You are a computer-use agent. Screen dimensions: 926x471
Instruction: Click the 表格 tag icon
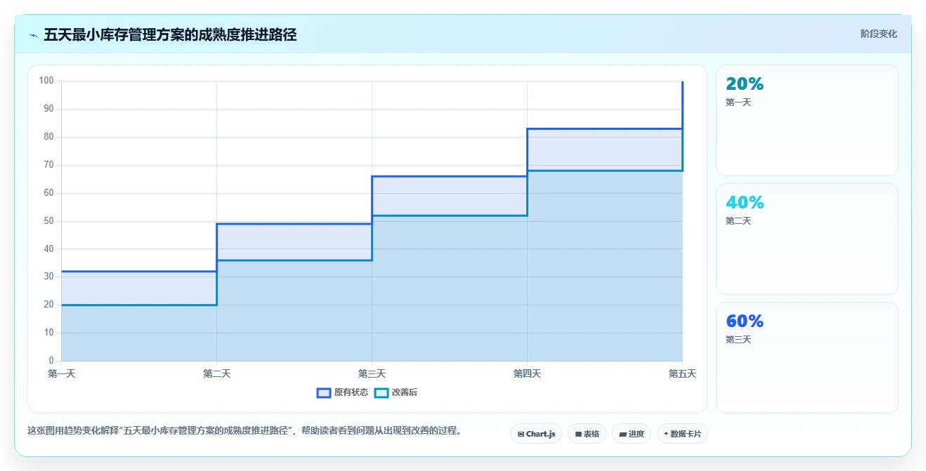(578, 434)
